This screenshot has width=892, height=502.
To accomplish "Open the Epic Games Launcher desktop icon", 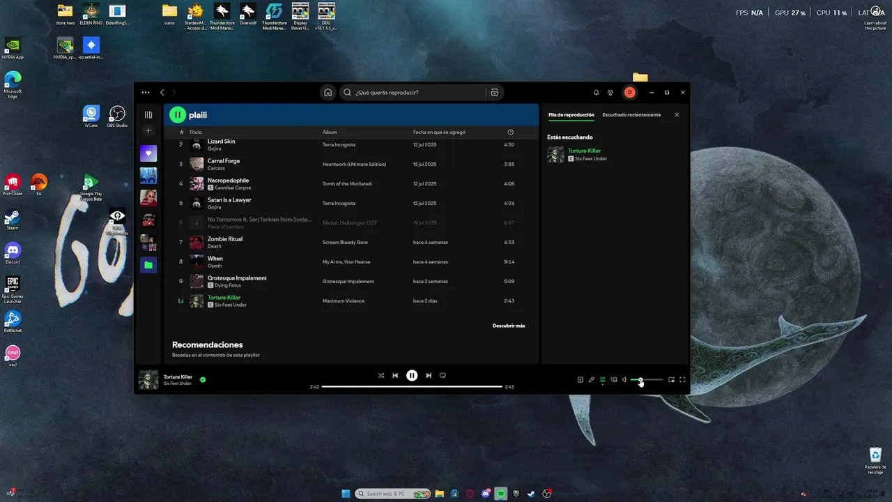I will 13,289.
